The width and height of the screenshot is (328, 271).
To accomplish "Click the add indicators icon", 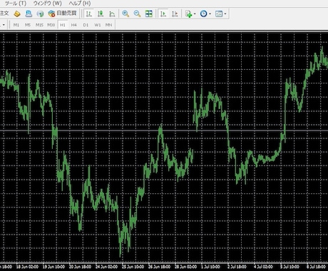I will click(188, 14).
